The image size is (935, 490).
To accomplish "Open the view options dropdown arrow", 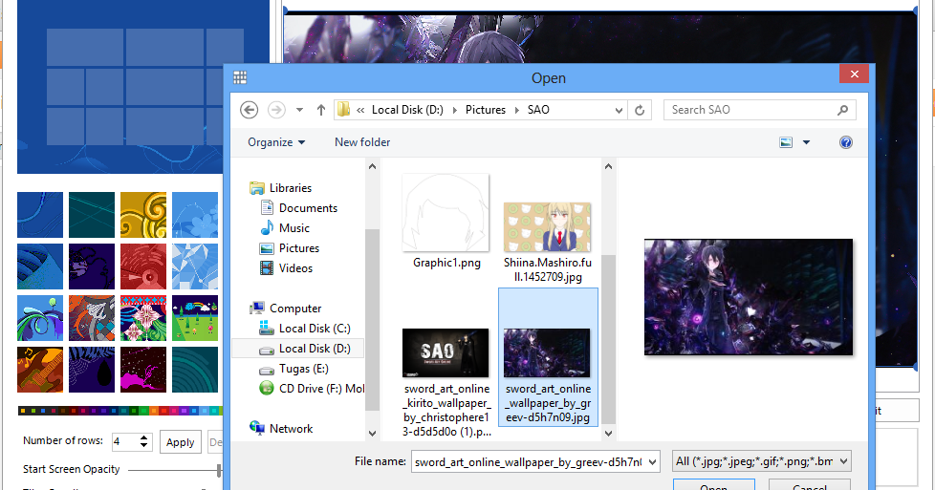I will tap(806, 142).
